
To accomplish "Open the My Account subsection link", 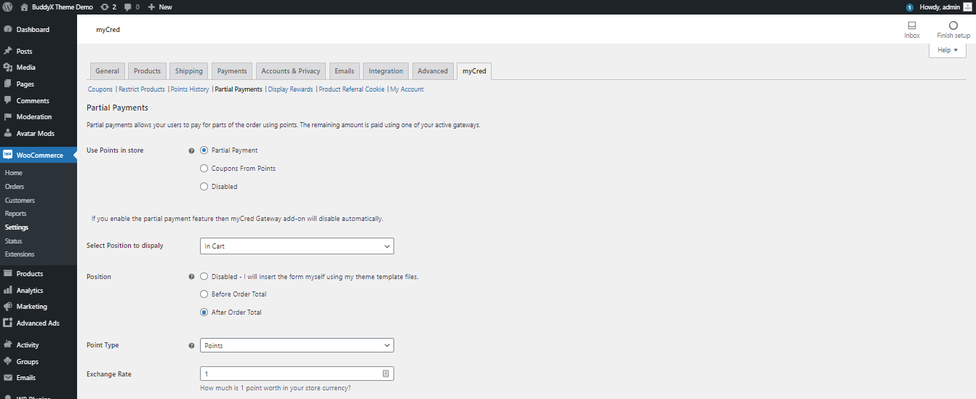I will [407, 89].
